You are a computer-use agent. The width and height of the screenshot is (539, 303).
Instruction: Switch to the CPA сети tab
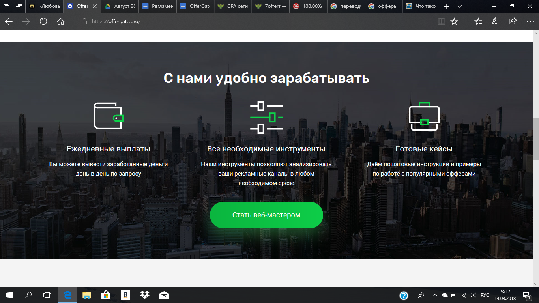click(x=233, y=6)
